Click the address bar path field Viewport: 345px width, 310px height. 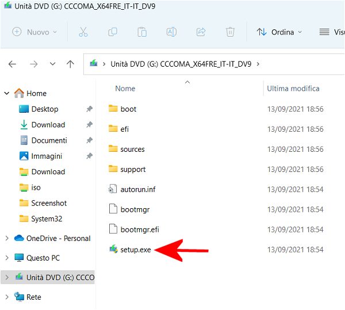[299, 64]
